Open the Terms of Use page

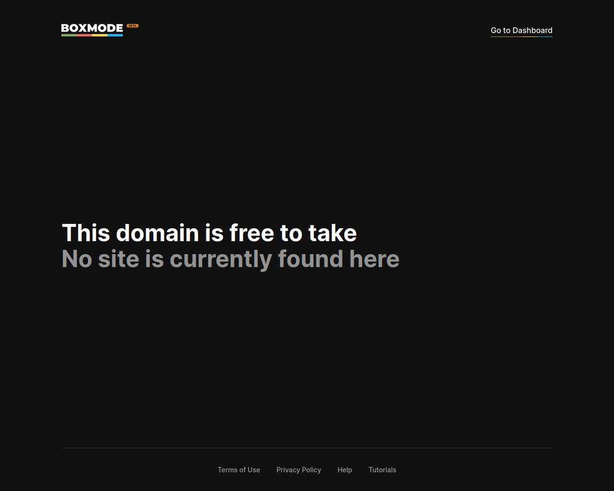point(239,470)
